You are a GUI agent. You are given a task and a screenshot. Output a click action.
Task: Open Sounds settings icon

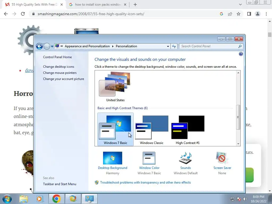(185, 158)
